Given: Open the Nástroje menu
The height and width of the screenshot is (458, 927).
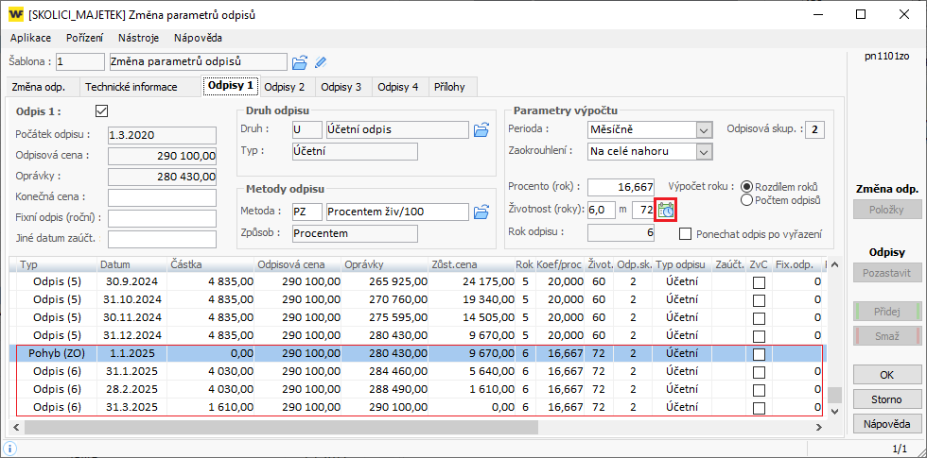Looking at the screenshot, I should [x=138, y=38].
